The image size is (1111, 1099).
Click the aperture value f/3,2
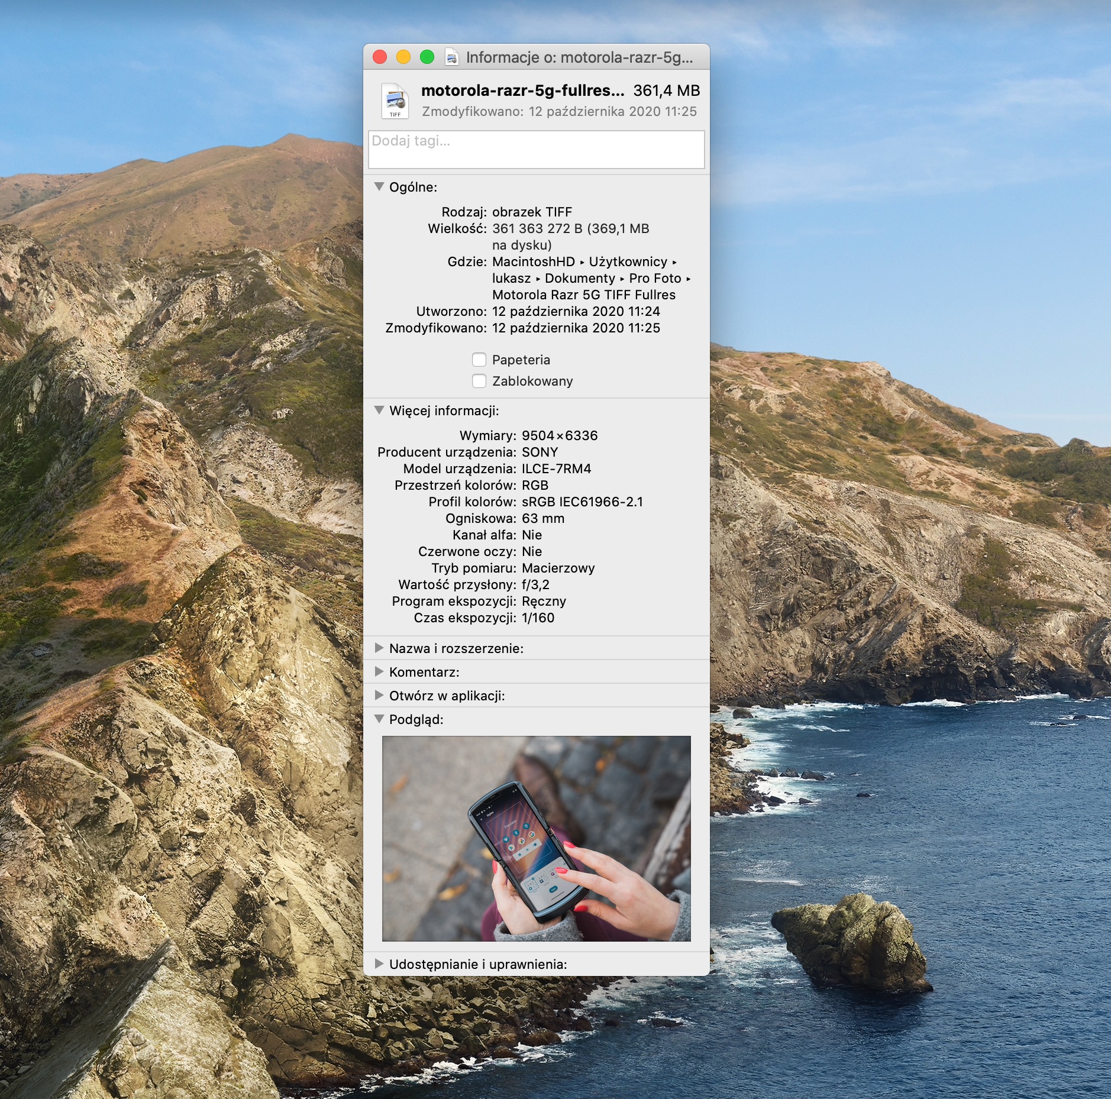[x=536, y=584]
